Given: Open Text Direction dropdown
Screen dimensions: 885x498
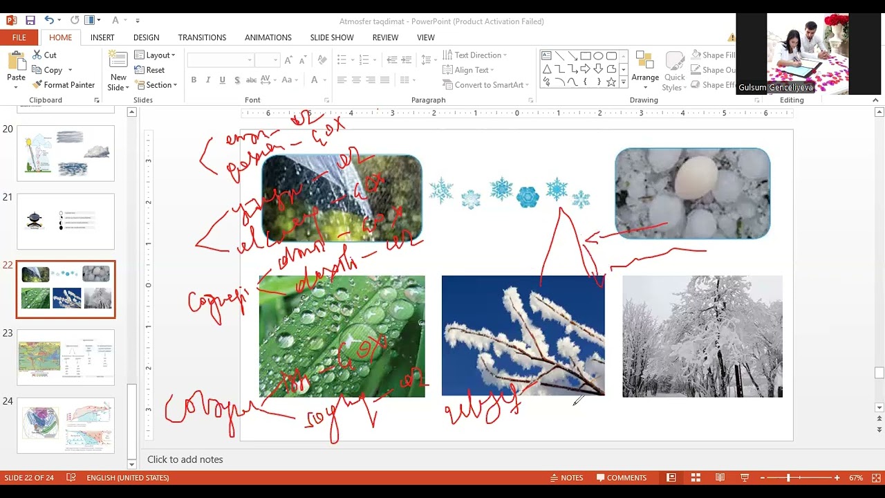Looking at the screenshot, I should [474, 55].
